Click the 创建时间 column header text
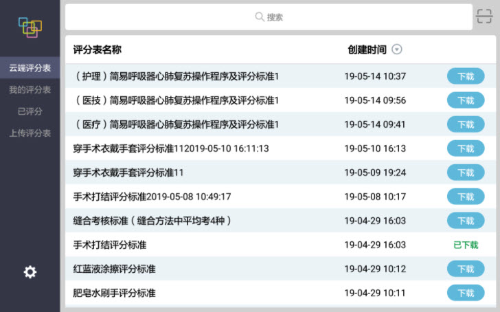The image size is (500, 312). point(367,49)
